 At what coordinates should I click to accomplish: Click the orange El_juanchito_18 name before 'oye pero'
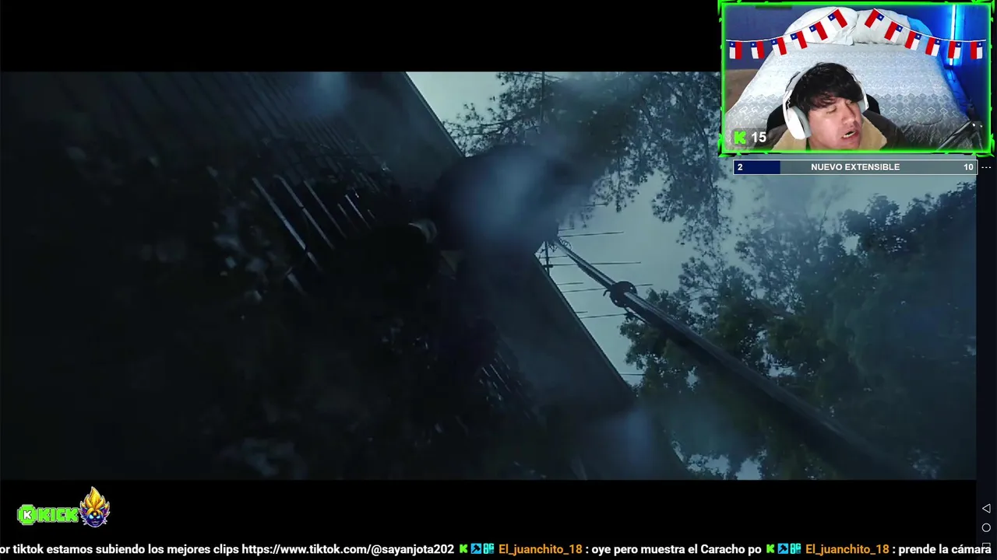click(540, 549)
